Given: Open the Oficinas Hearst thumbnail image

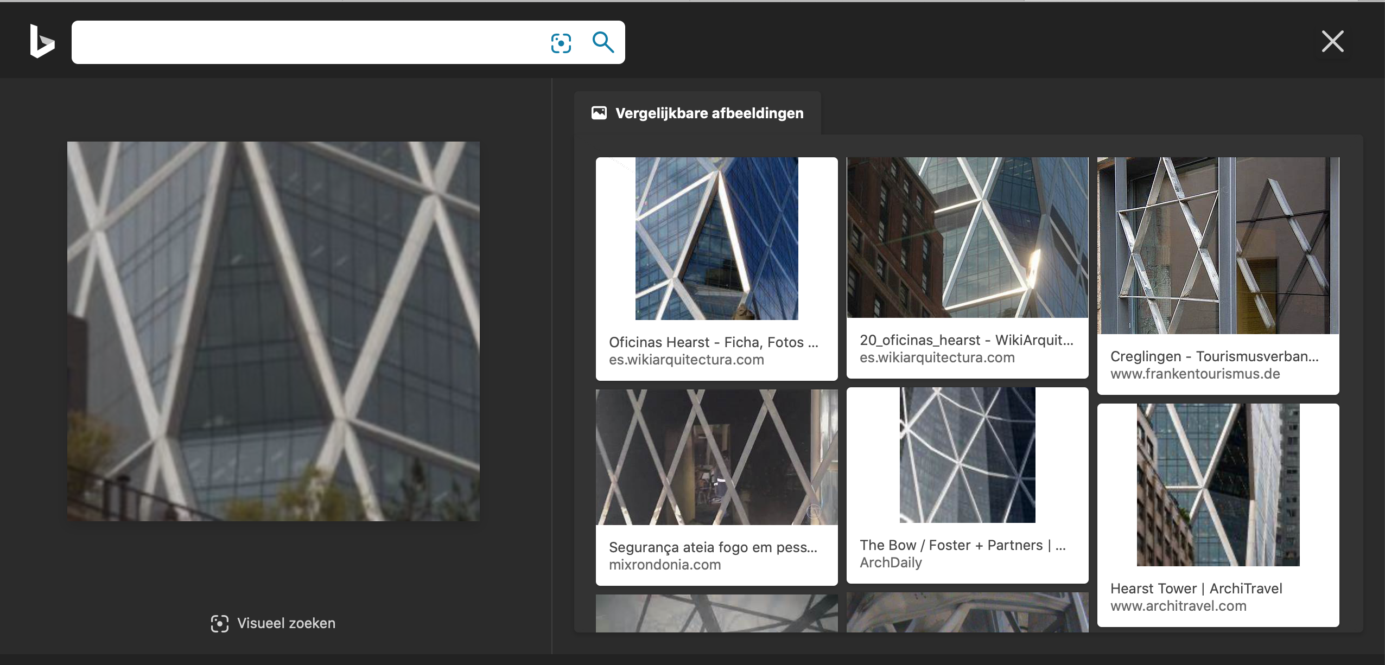Looking at the screenshot, I should click(716, 239).
